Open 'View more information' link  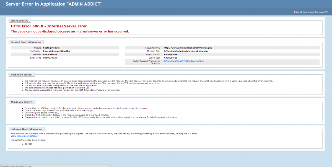(x=25, y=136)
